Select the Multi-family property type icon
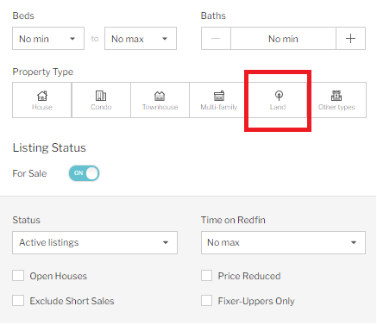 219,96
